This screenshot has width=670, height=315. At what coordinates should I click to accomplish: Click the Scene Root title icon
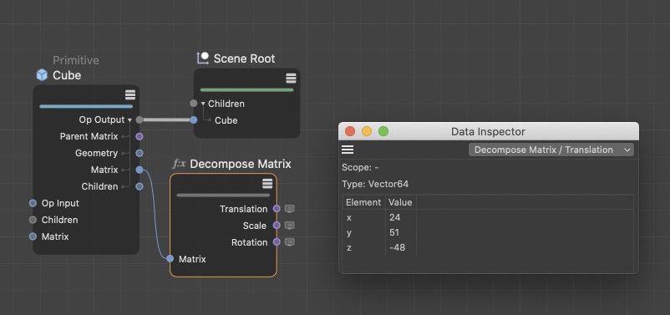(202, 58)
